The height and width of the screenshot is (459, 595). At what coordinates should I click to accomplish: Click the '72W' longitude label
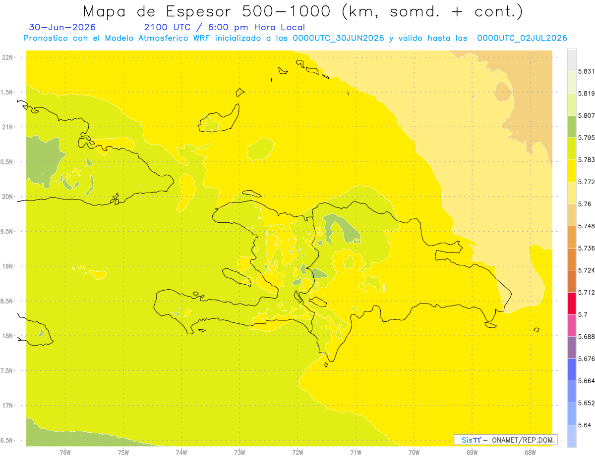tap(297, 453)
